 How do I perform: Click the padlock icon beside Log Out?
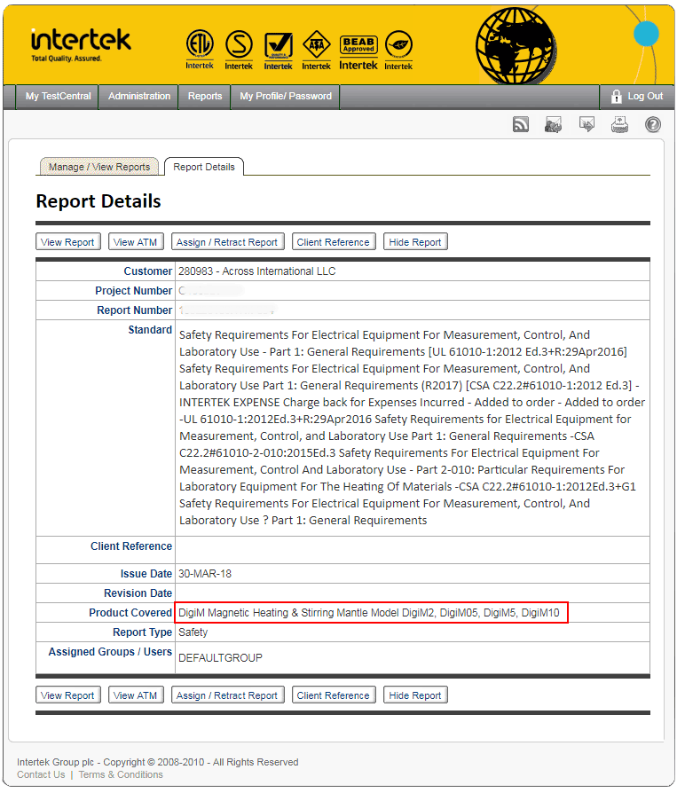click(616, 96)
